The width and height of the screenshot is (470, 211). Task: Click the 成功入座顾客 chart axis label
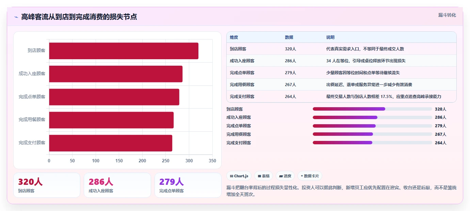[32, 74]
